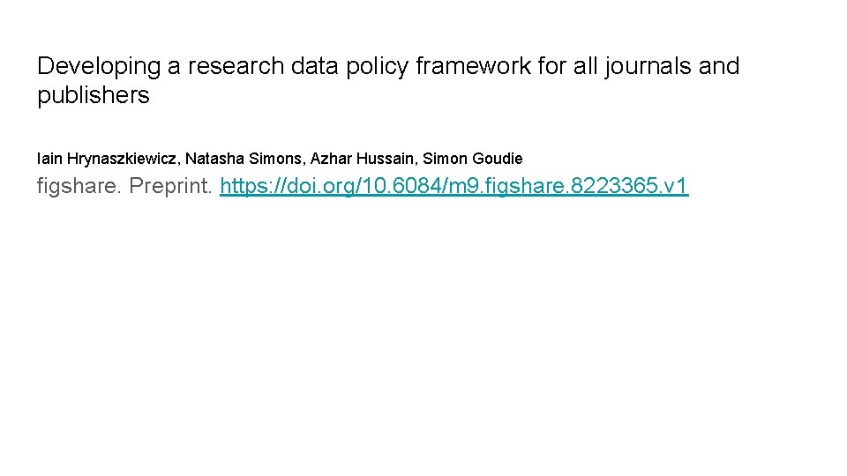Open the figshare DOI hyperlink
The height and width of the screenshot is (476, 847).
(x=454, y=186)
